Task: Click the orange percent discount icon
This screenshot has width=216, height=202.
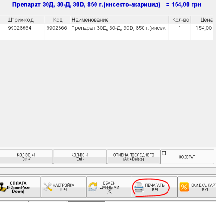Action: 184,187
